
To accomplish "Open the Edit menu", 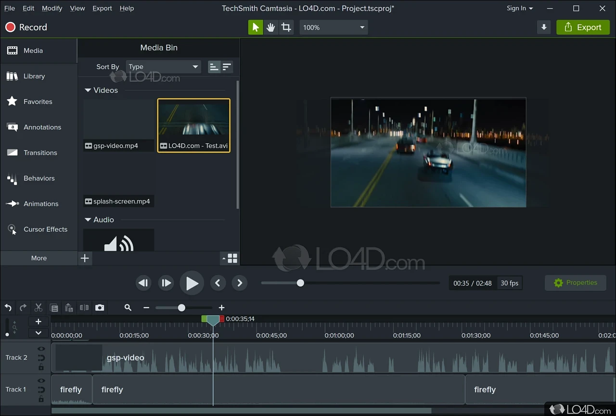I will [28, 8].
